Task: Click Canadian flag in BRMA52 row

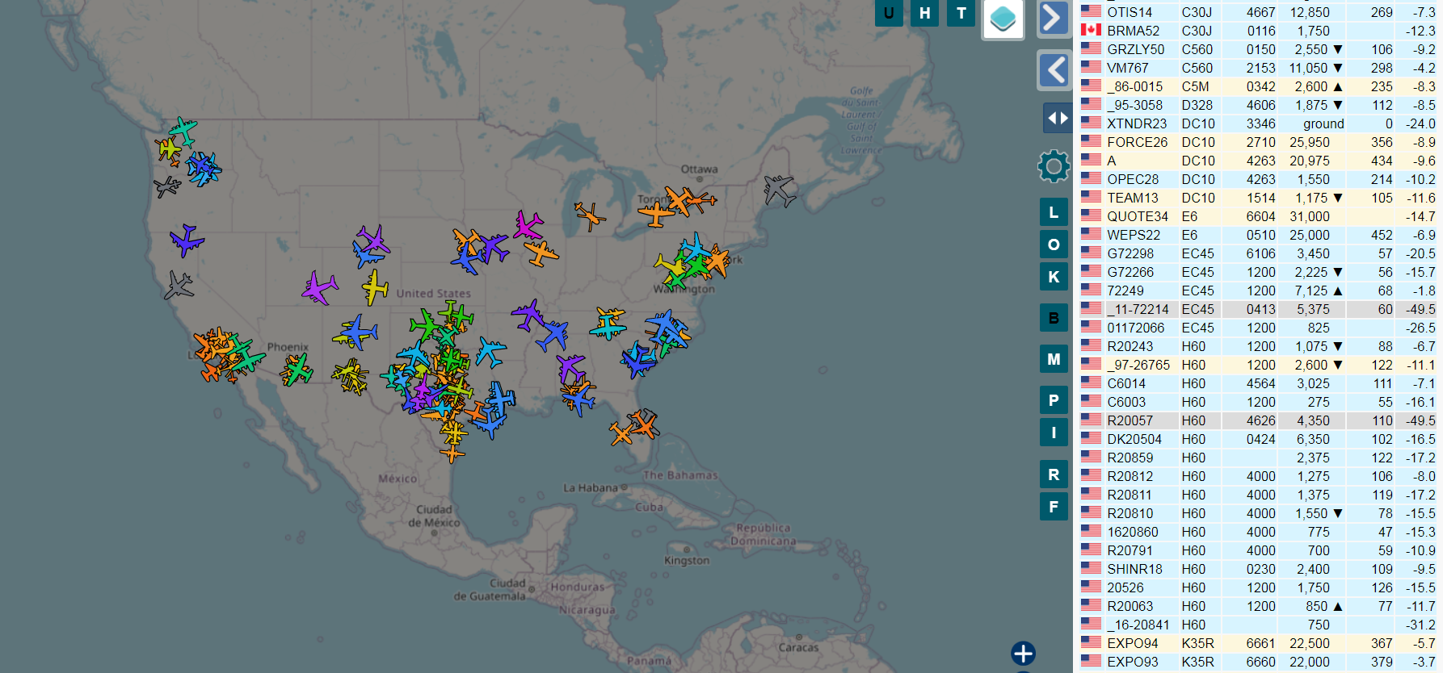Action: tap(1091, 30)
